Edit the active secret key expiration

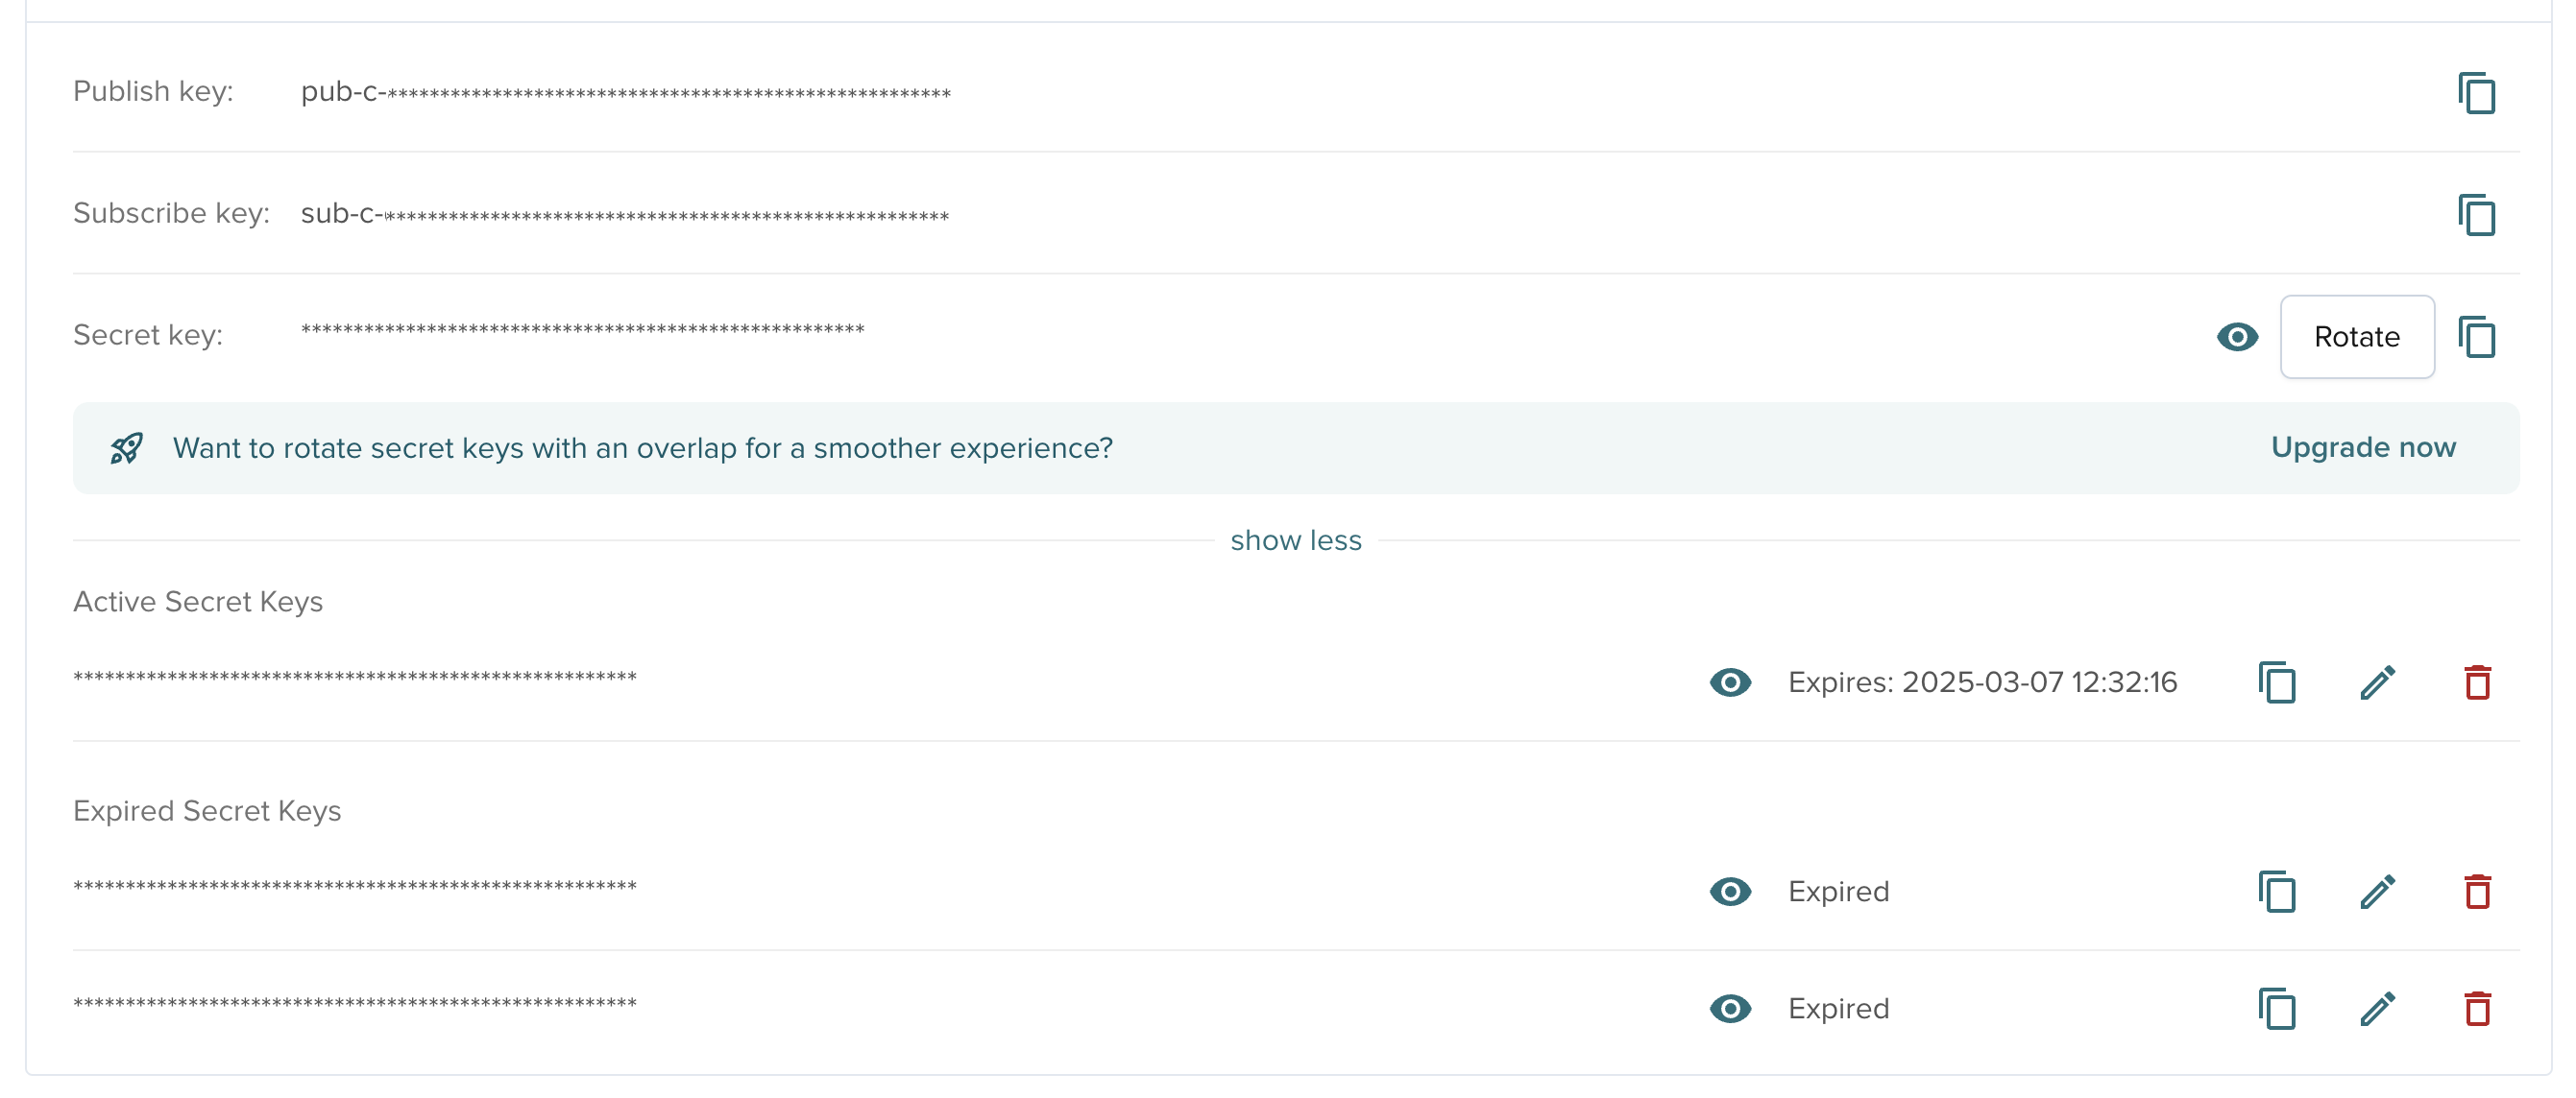pyautogui.click(x=2377, y=683)
